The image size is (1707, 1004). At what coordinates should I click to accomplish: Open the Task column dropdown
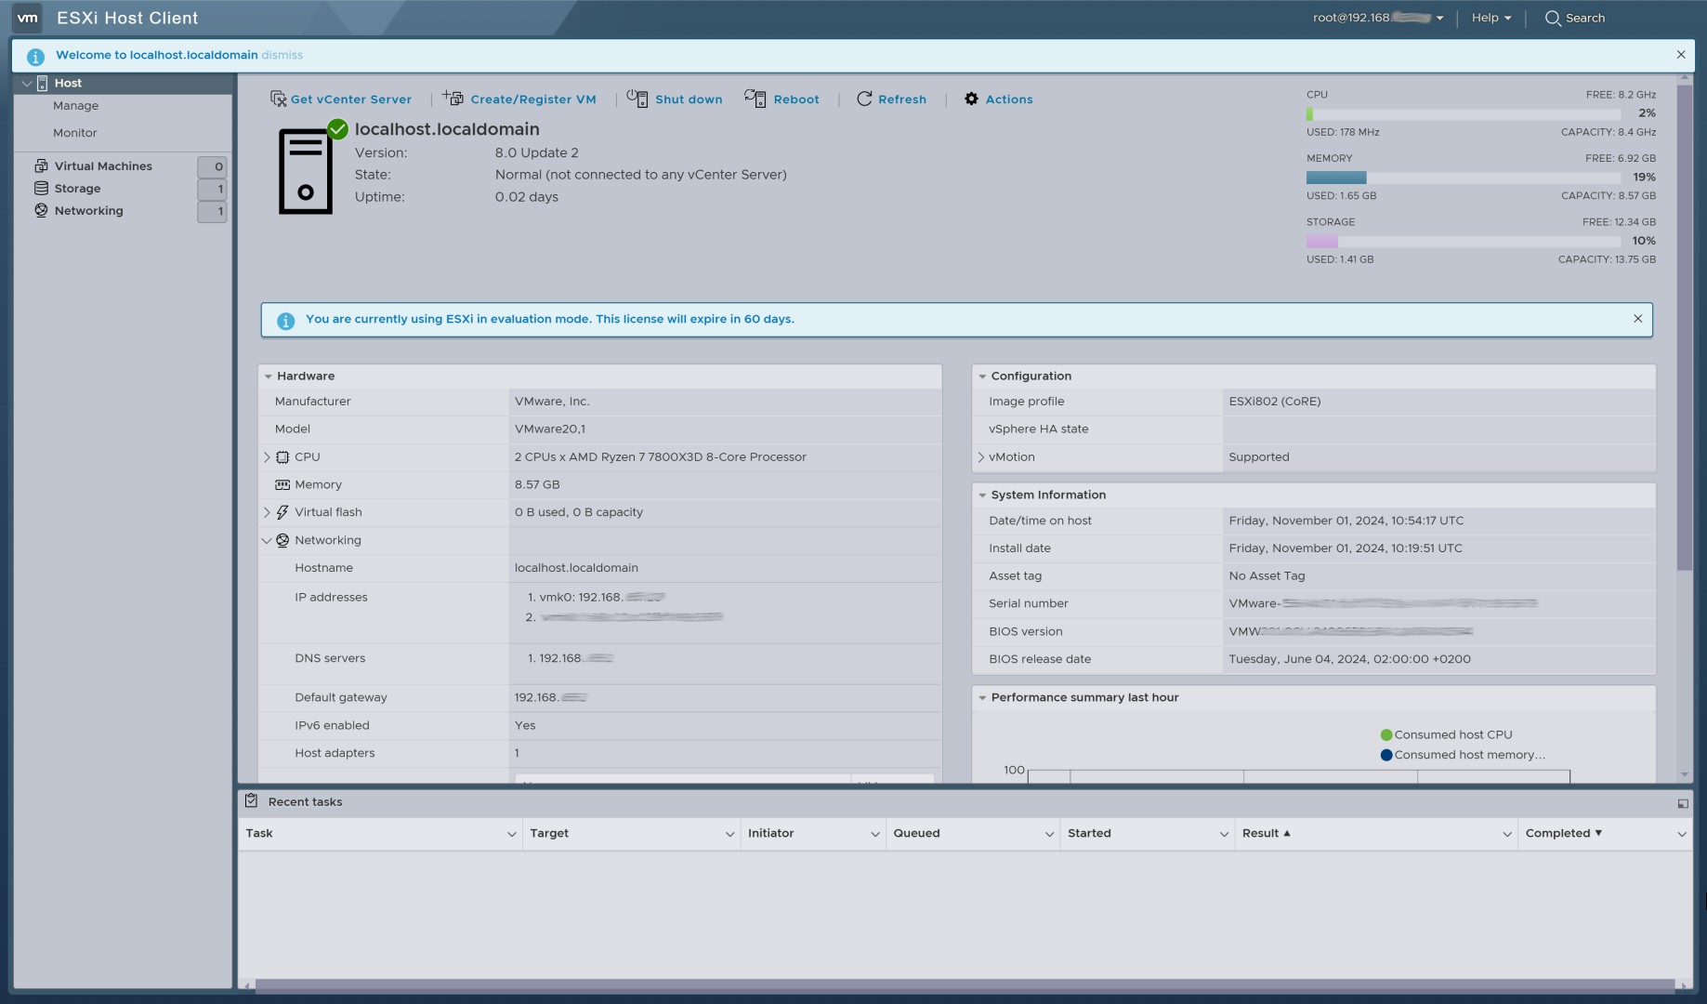(511, 834)
